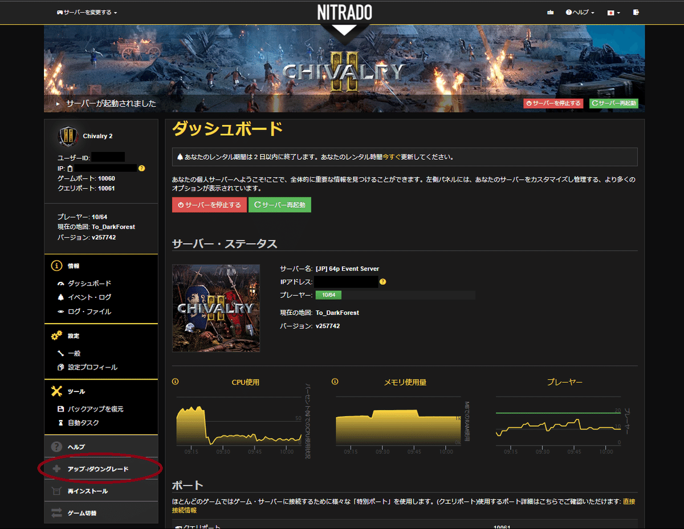Click the ヘルプ button in sidebar
The width and height of the screenshot is (684, 529).
(x=101, y=446)
